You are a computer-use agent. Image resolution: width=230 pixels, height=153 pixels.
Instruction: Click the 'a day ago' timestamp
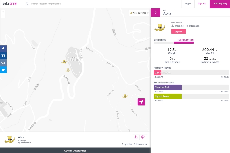pos(22,141)
